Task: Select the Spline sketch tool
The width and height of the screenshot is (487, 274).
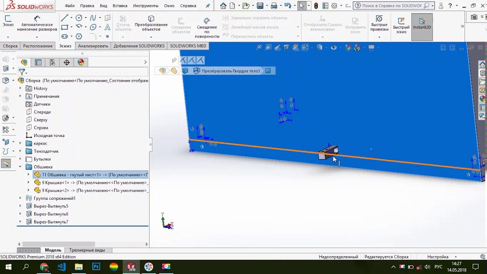Action: click(x=93, y=18)
